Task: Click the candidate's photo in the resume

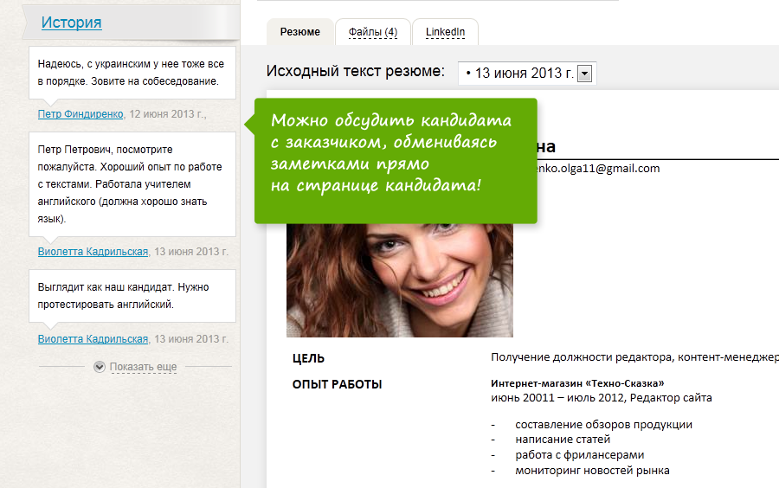Action: point(399,277)
